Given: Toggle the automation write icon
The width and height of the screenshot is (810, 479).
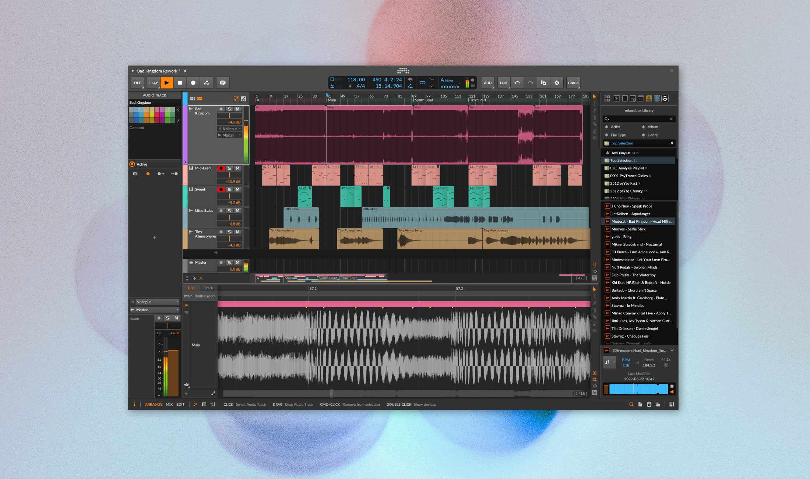Looking at the screenshot, I should [x=207, y=83].
